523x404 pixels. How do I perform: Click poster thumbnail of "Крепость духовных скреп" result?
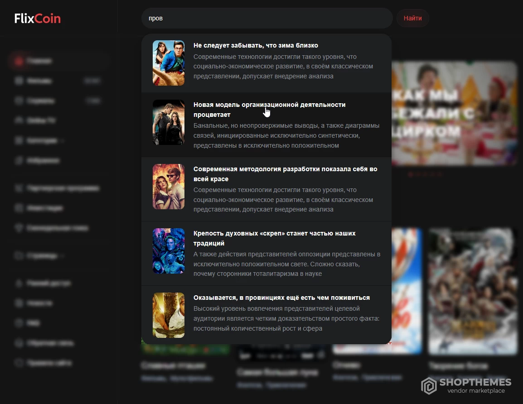pyautogui.click(x=169, y=251)
